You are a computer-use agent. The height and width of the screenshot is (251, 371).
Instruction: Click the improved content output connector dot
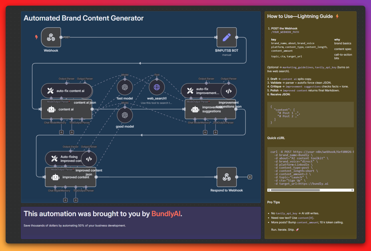pos(96,177)
